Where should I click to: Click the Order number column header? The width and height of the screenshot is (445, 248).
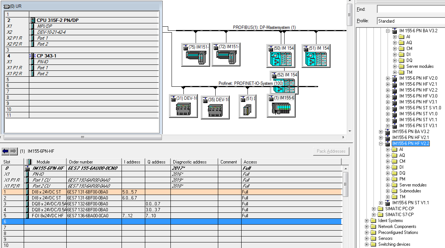[x=94, y=162]
